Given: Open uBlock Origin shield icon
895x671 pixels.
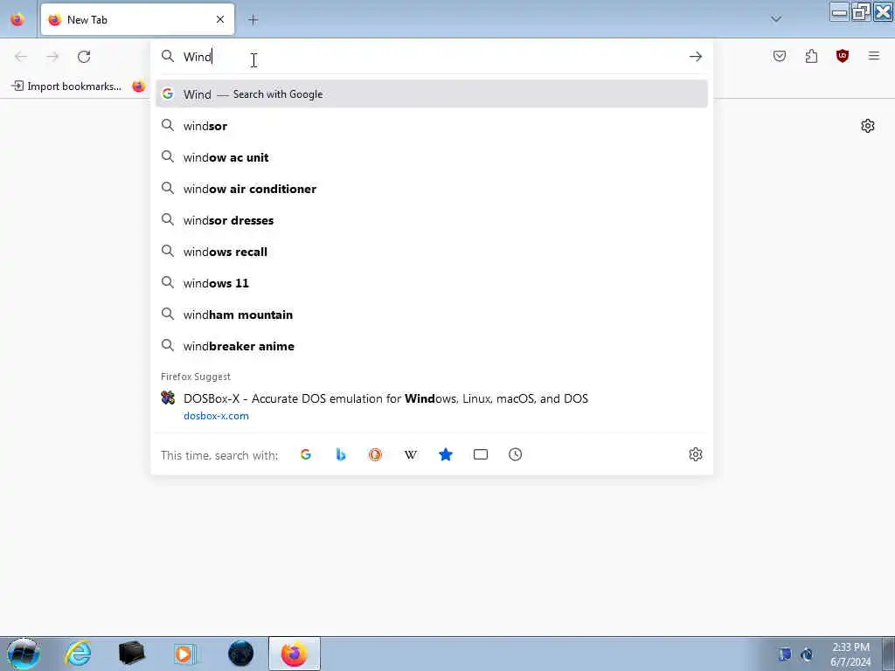Looking at the screenshot, I should 843,56.
